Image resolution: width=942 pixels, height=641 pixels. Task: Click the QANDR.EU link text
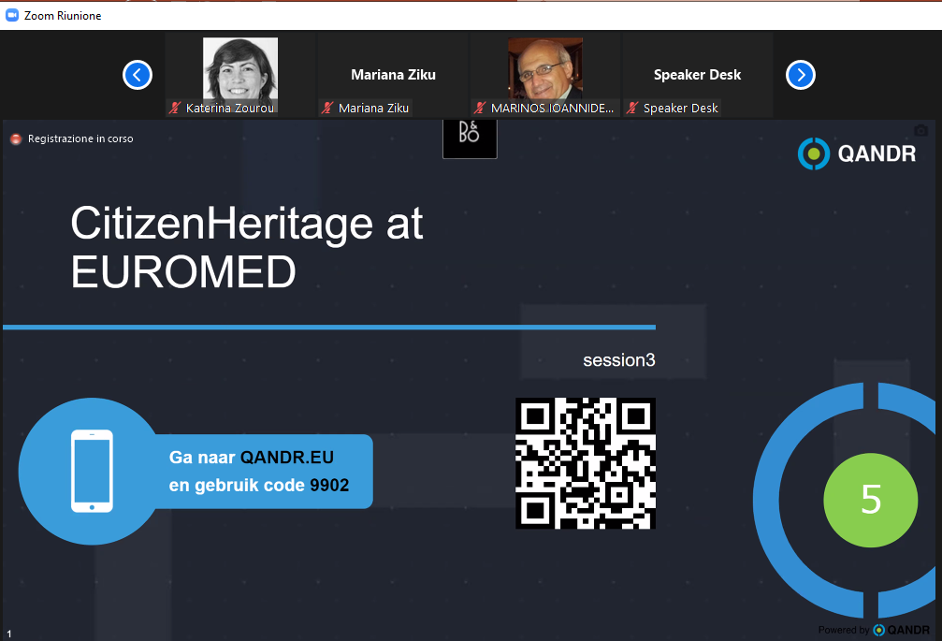point(287,458)
